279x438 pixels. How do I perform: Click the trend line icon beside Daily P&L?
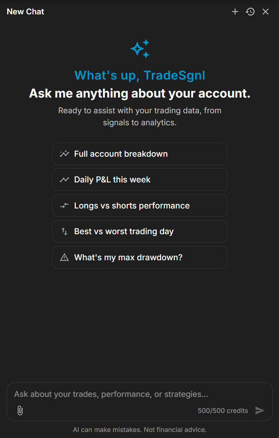pyautogui.click(x=64, y=180)
